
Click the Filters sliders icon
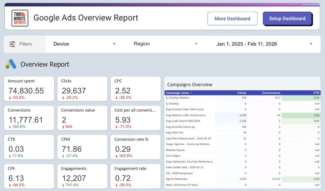click(12, 44)
